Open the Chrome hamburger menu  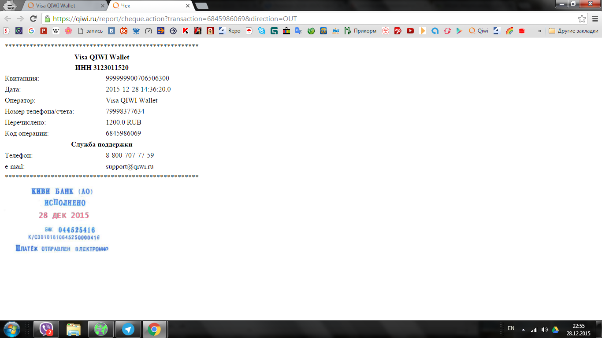coord(595,18)
